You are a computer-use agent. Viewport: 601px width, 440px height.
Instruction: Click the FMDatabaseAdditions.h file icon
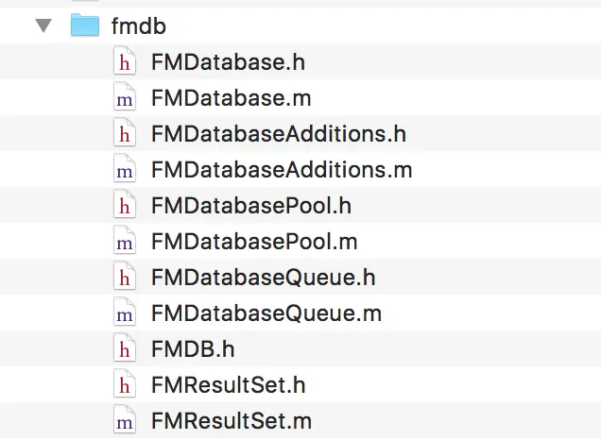(125, 133)
